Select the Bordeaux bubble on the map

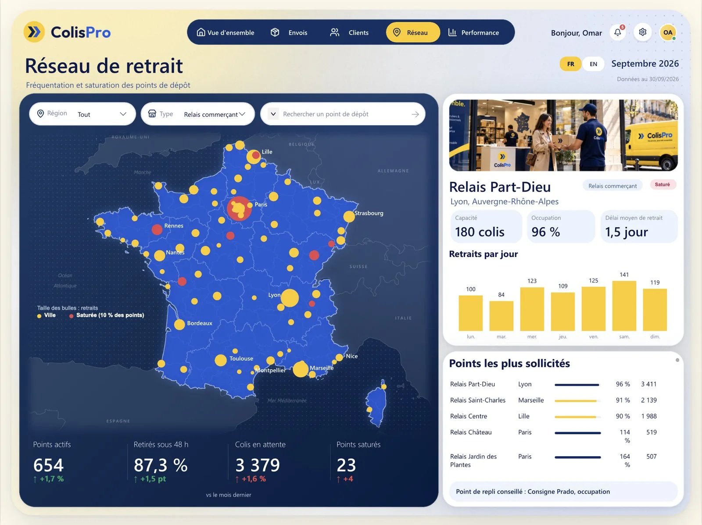coord(179,325)
